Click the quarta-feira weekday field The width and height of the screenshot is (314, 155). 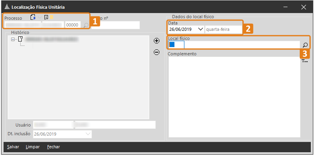click(223, 29)
